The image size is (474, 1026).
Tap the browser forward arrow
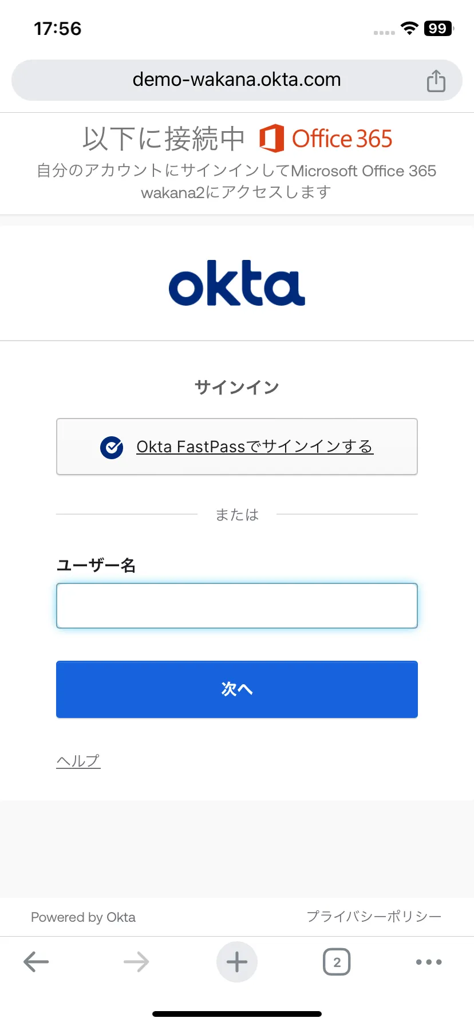pyautogui.click(x=136, y=962)
